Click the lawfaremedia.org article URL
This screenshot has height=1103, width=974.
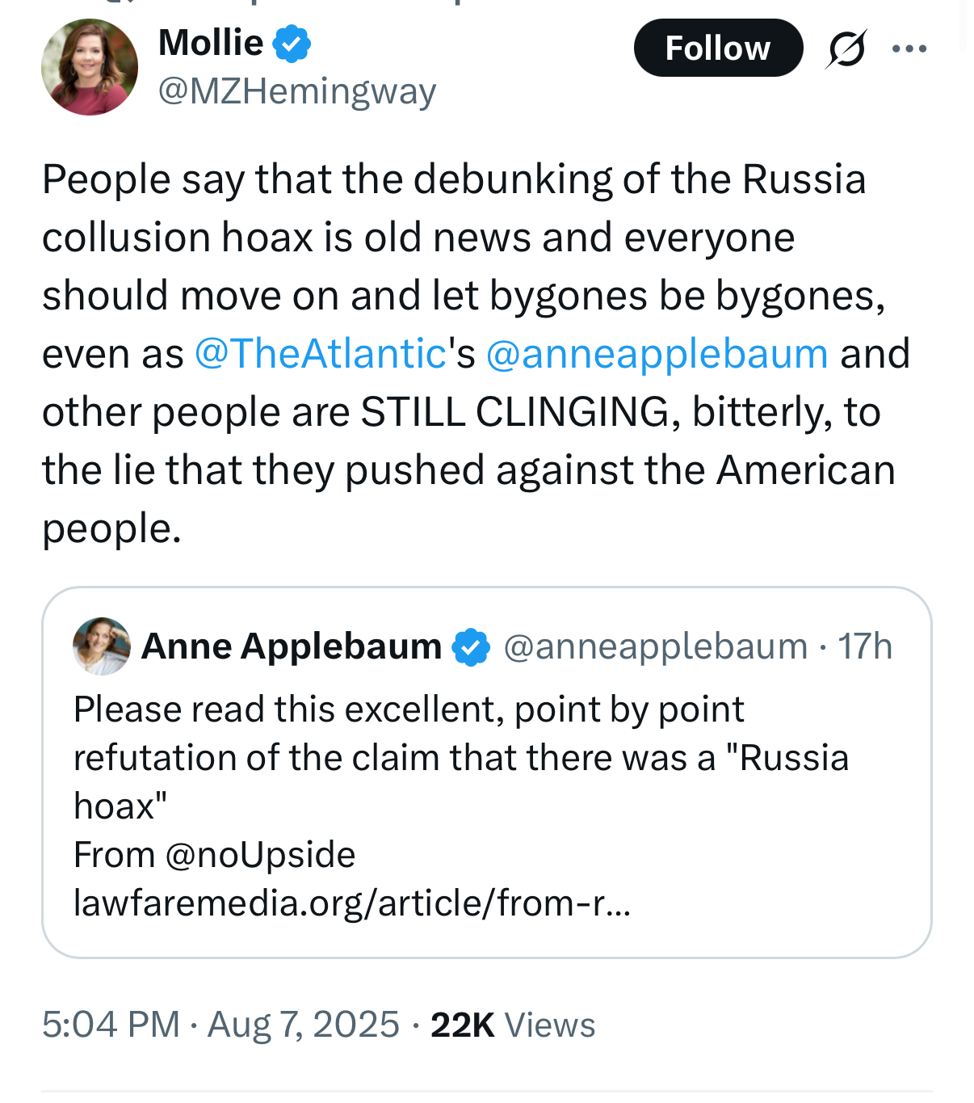click(351, 903)
